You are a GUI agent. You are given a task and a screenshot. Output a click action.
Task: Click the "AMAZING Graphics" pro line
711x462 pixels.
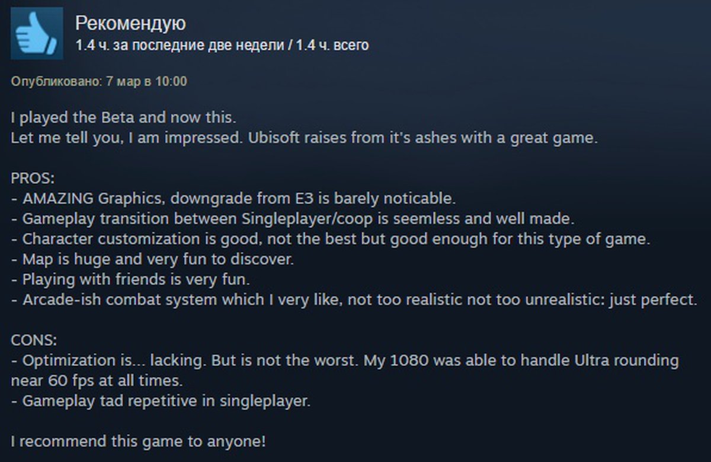[233, 197]
